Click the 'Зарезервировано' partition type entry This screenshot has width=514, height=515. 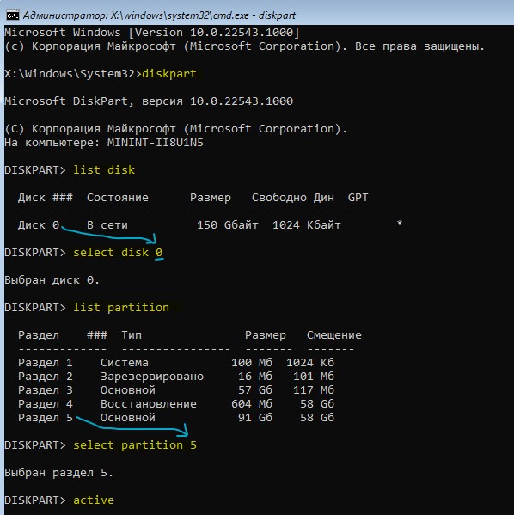pyautogui.click(x=152, y=377)
